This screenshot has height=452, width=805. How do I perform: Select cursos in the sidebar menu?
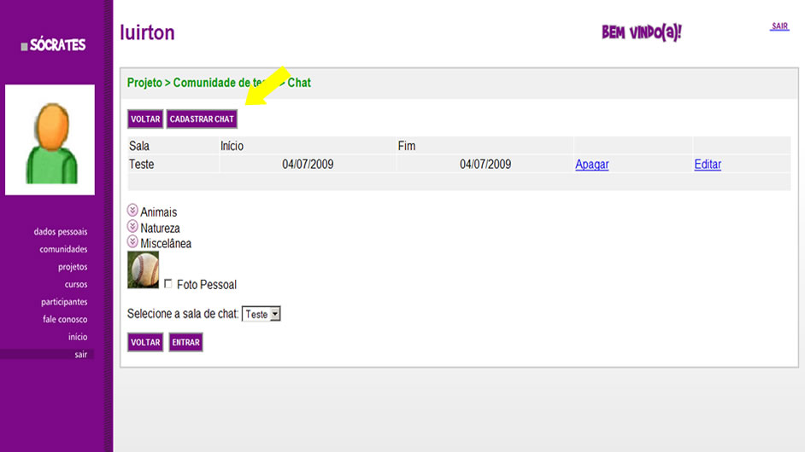76,285
